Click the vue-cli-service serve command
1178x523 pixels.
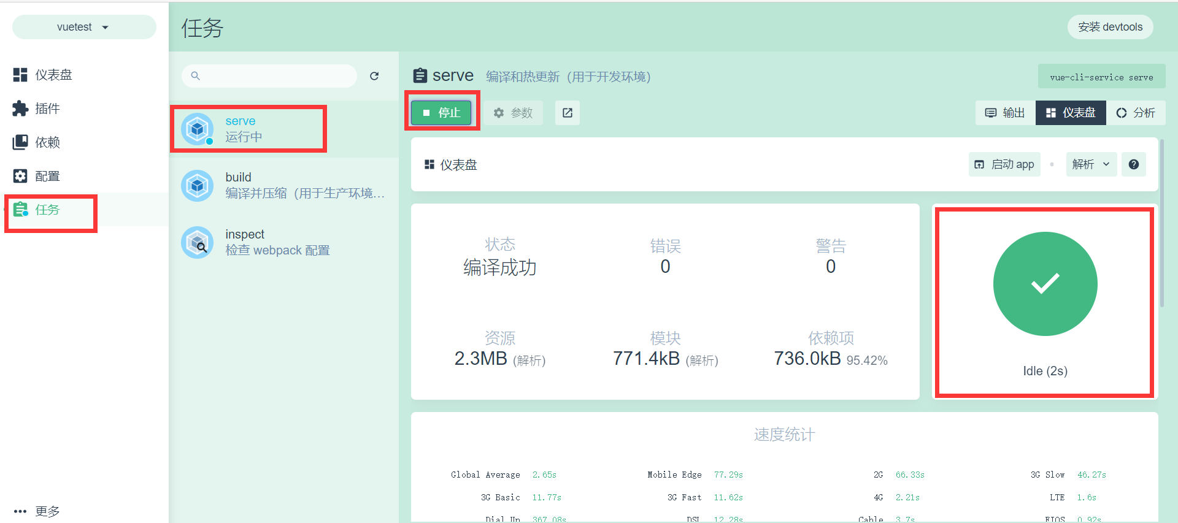1101,77
